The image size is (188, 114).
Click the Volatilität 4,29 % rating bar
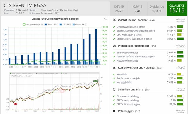pyautogui.click(x=180, y=74)
